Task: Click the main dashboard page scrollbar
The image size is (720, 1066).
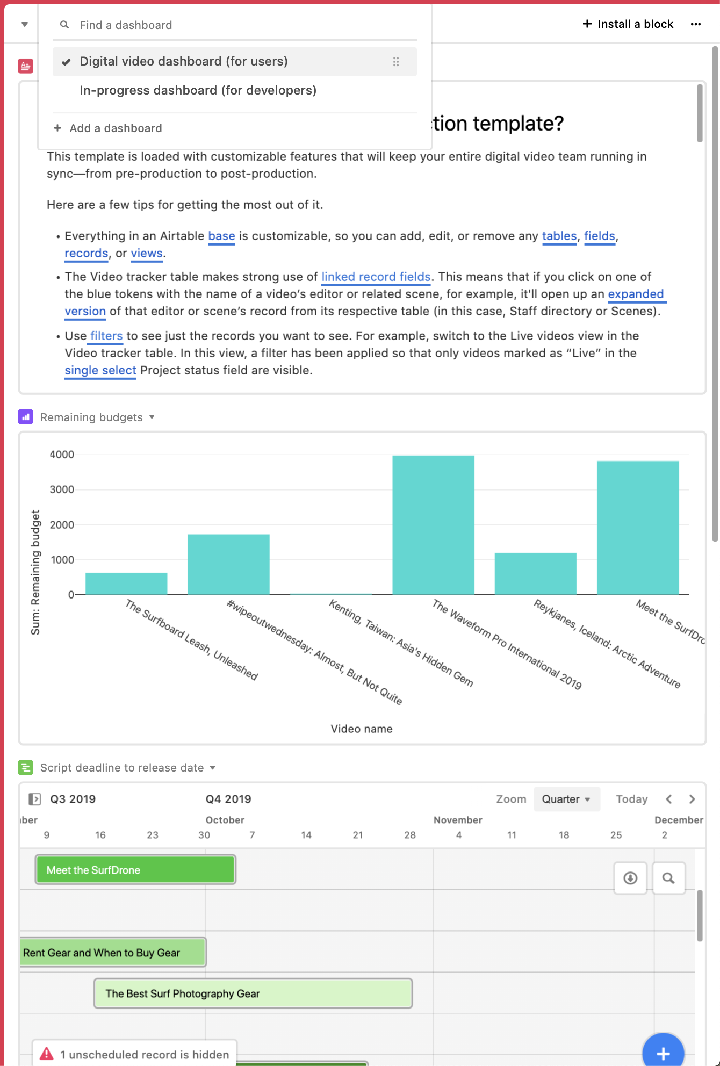Action: tap(715, 294)
